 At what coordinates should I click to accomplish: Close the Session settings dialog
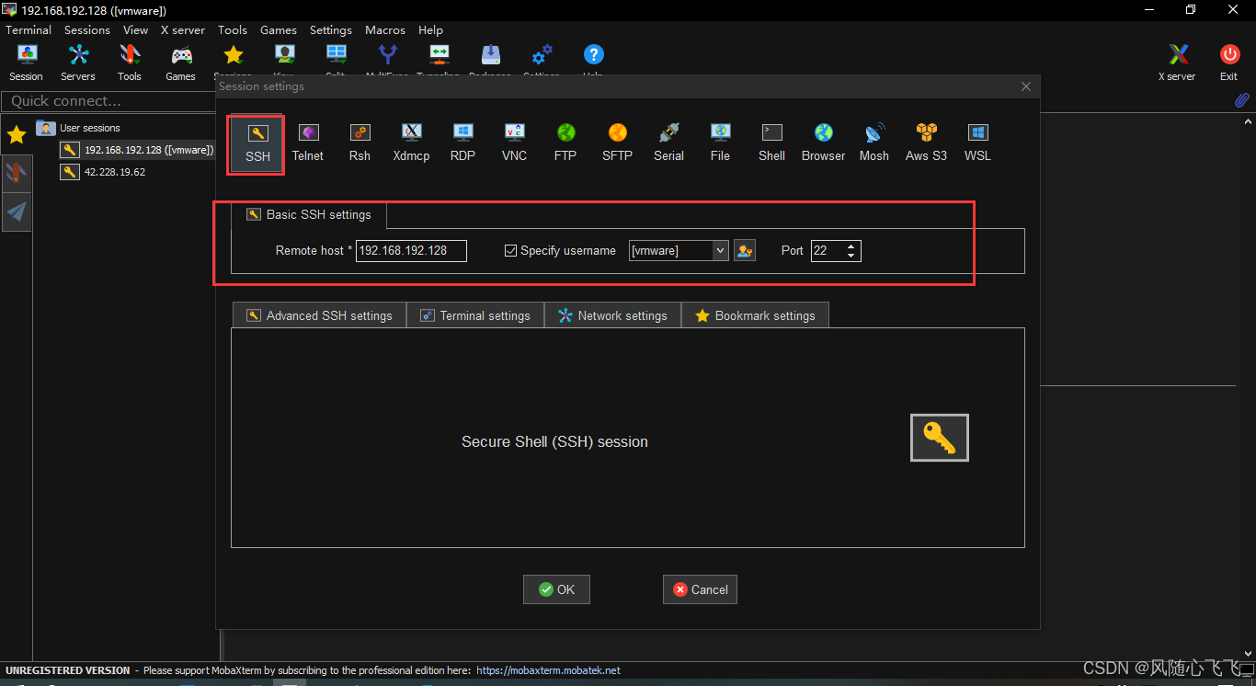point(1026,86)
